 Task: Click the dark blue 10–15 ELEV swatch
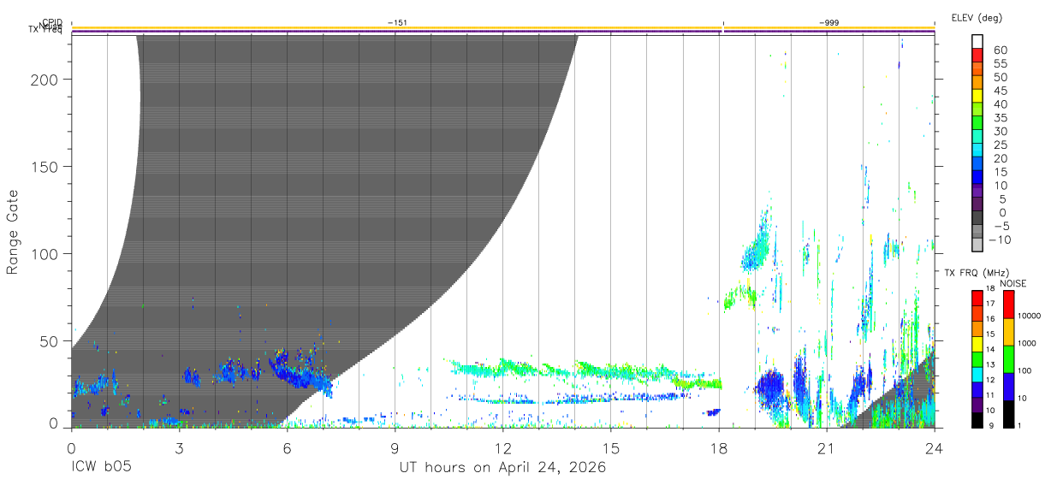coord(977,177)
